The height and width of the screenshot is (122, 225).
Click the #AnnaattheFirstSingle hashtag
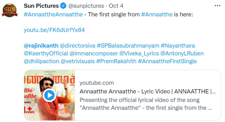point(167,61)
